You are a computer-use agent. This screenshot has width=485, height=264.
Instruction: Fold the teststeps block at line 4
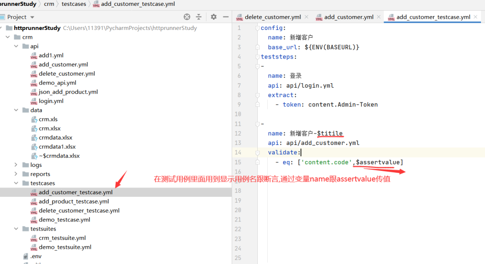pos(257,57)
